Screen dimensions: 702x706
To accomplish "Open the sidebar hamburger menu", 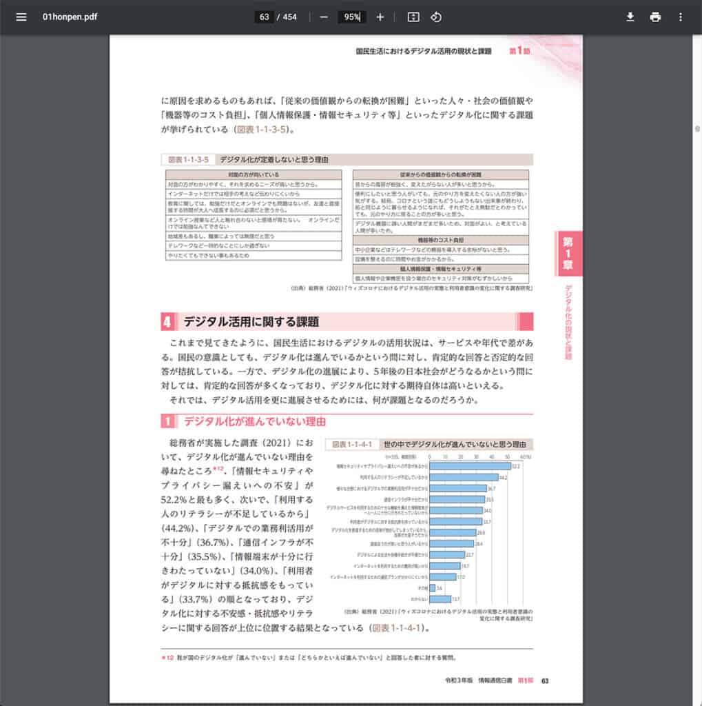I will pos(21,17).
